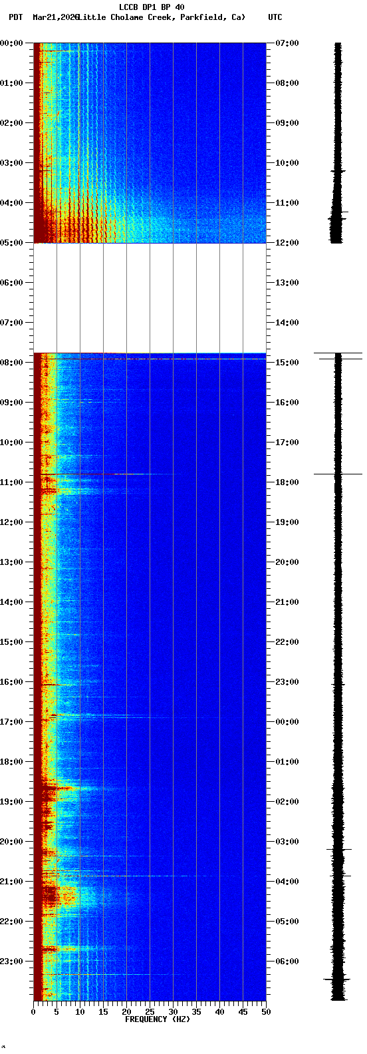The image size is (367, 1054).
Task: Click UTC axis label 23:00
Action: (287, 682)
